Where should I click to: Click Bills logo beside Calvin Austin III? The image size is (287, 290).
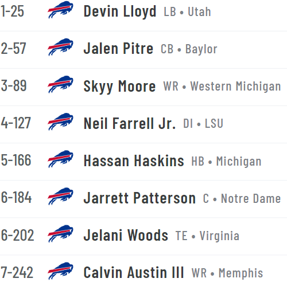click(x=60, y=271)
